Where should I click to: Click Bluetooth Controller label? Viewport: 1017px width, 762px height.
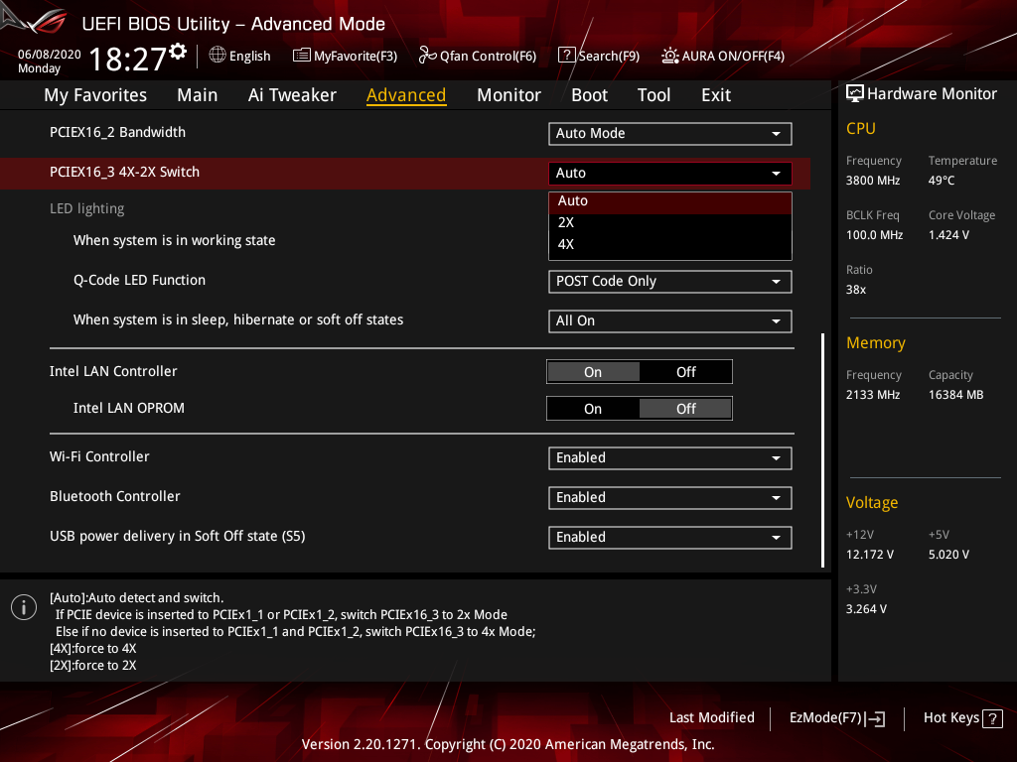click(x=115, y=496)
